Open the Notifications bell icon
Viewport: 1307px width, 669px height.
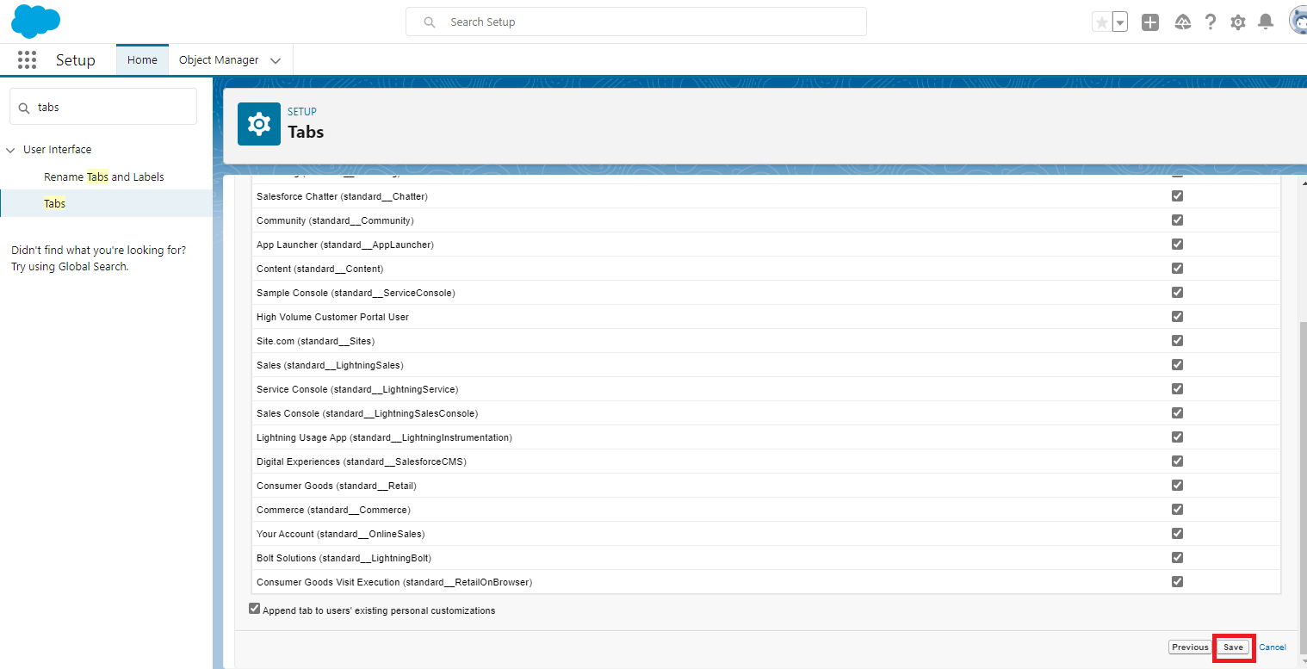(1266, 22)
